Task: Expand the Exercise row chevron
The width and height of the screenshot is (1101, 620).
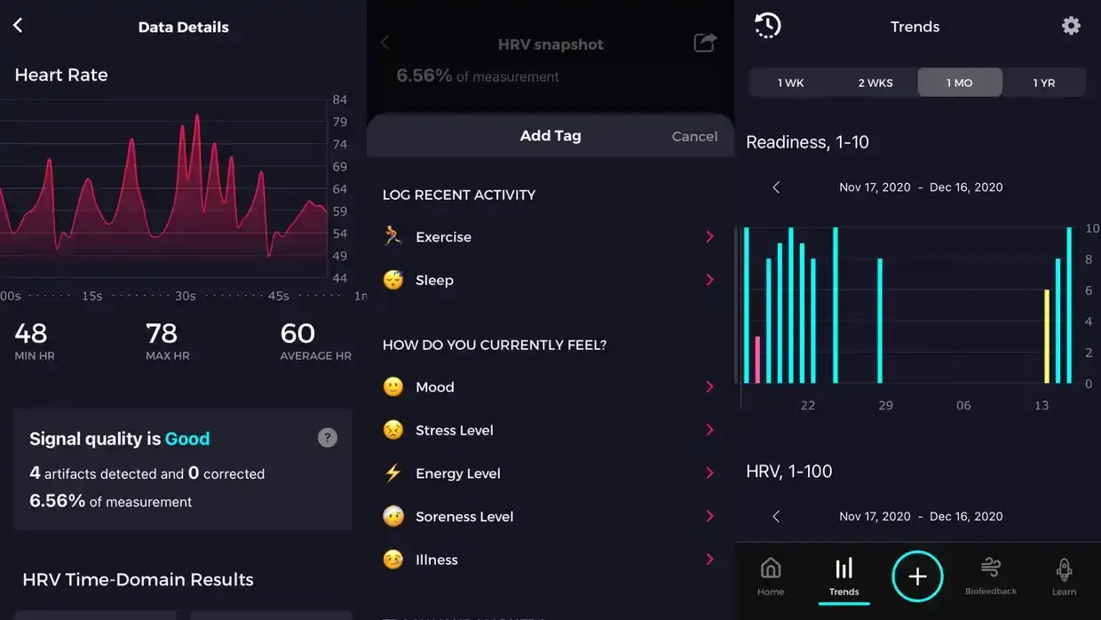Action: (x=709, y=236)
